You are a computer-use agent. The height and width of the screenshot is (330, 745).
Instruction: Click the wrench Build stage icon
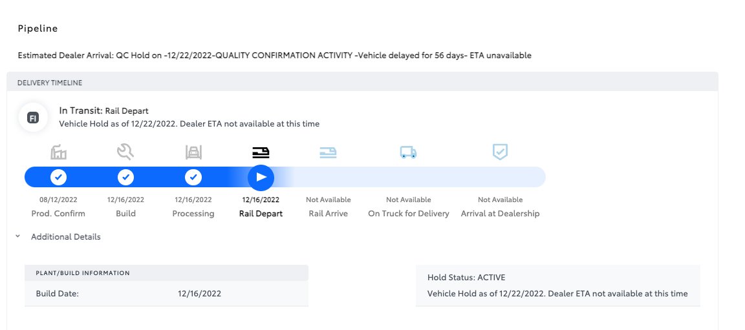[125, 152]
